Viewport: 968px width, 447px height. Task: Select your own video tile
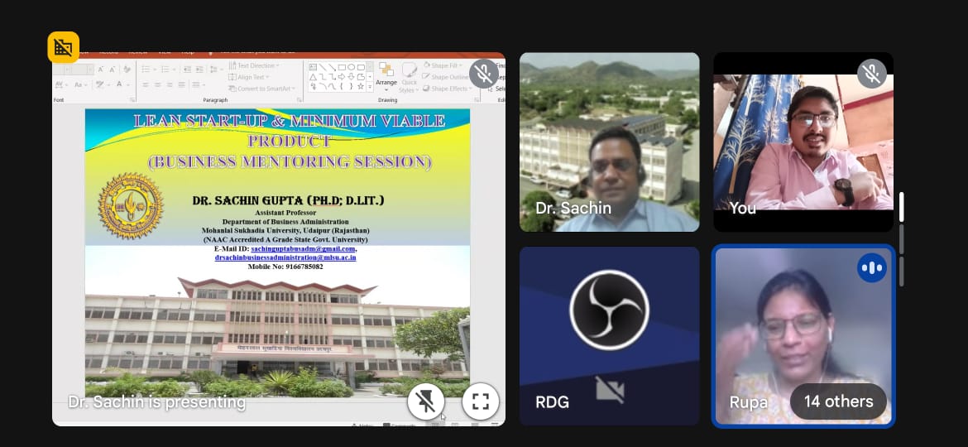(804, 142)
